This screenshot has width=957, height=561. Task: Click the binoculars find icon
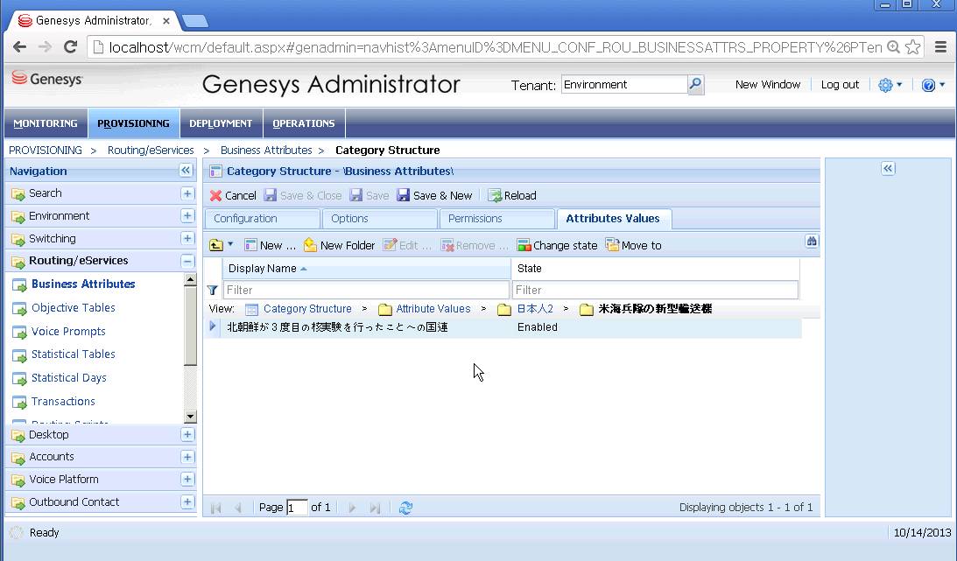812,242
